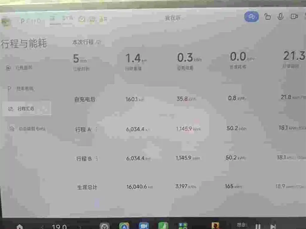Pause the current music playback
Image resolution: width=306 pixels, height=229 pixels.
point(258,227)
